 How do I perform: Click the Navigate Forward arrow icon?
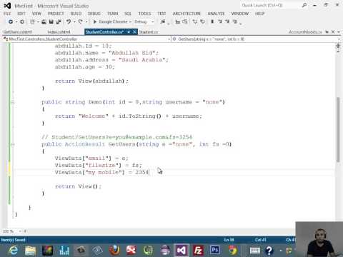coord(22,21)
